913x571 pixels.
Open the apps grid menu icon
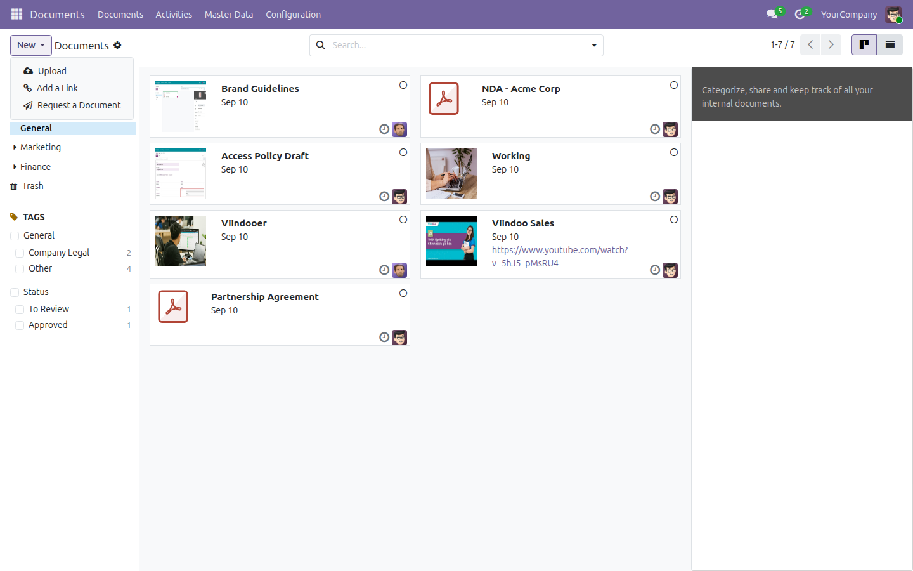tap(17, 14)
